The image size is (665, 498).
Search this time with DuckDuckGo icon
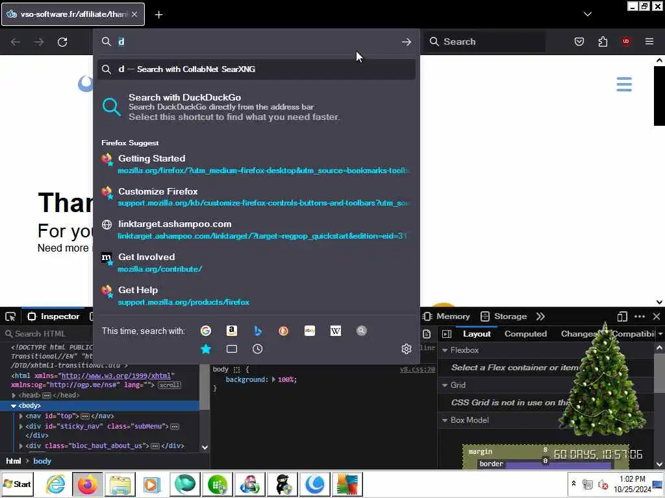pyautogui.click(x=283, y=331)
